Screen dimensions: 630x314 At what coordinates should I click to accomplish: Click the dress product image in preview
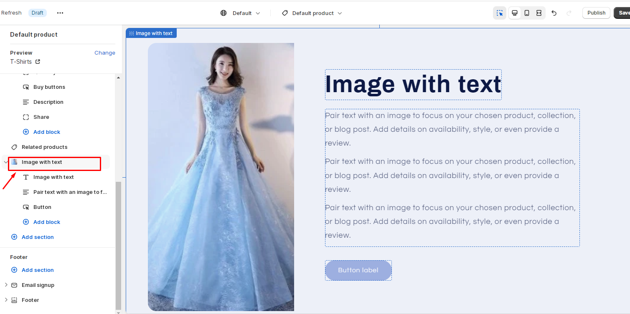pos(221,177)
